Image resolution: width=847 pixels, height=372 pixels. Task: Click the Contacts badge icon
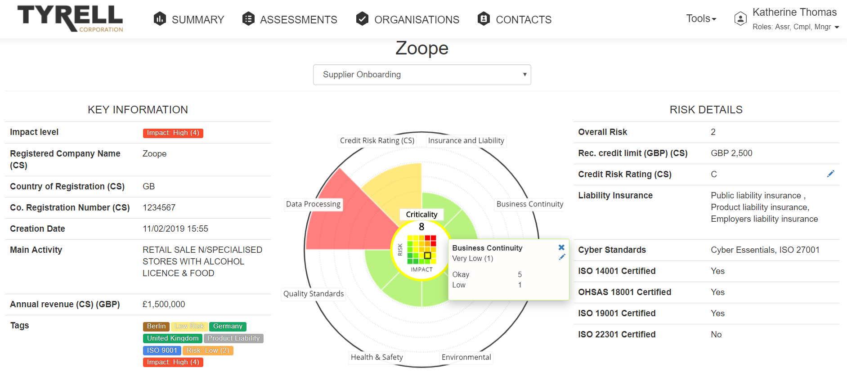point(484,19)
